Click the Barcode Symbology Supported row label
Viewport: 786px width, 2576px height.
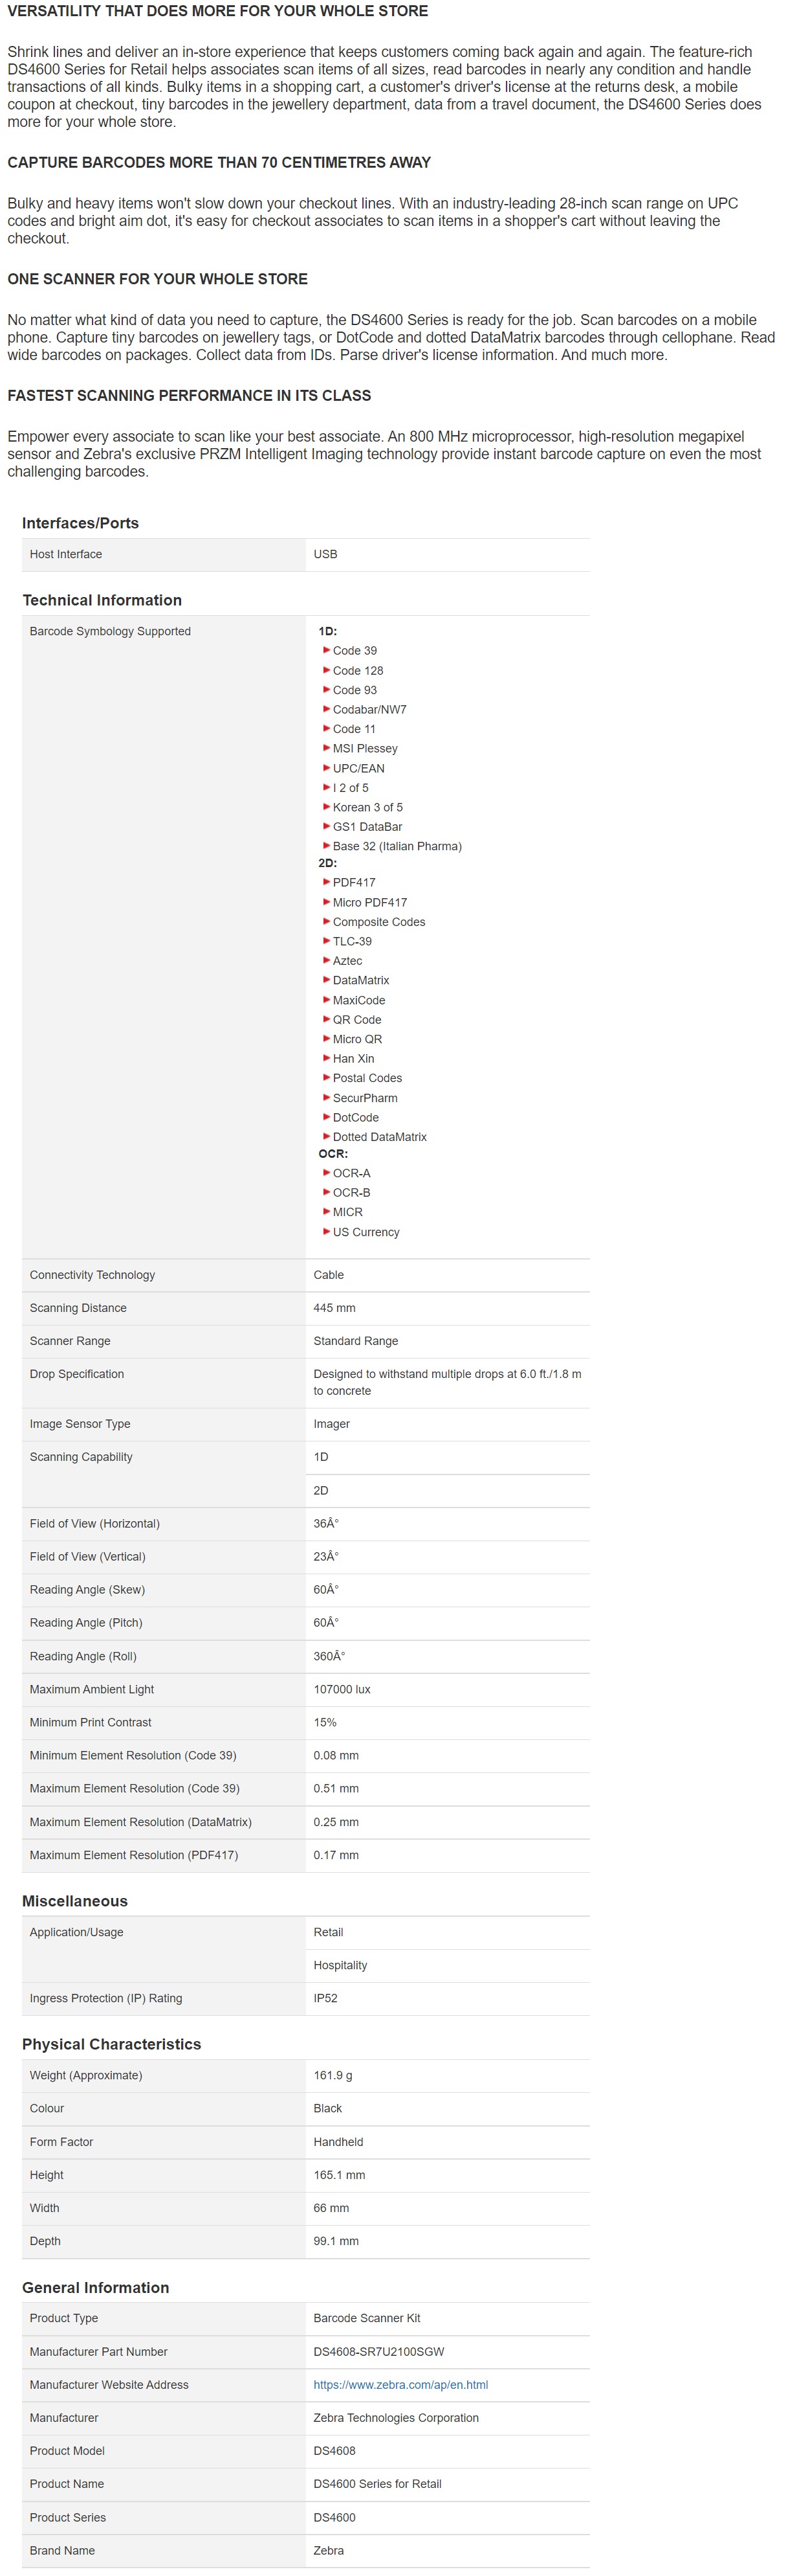[x=110, y=631]
